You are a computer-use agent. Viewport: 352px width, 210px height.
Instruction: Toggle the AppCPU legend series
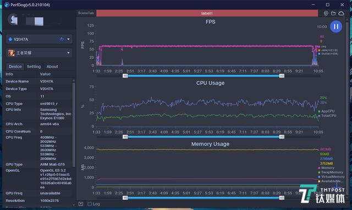[x=326, y=111]
